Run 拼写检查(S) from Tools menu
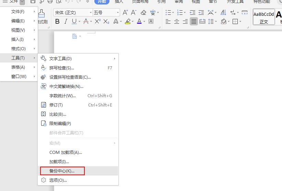Screen dimensions: 282x191 click(x=78, y=68)
